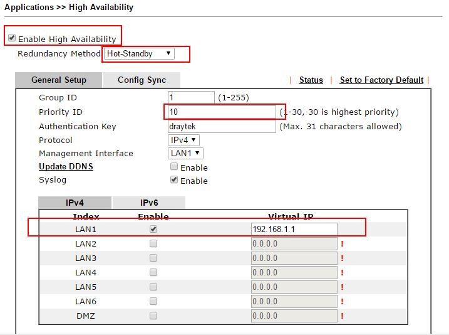The height and width of the screenshot is (335, 449).
Task: Select the IPv4 virtual IP tab
Action: (x=75, y=203)
